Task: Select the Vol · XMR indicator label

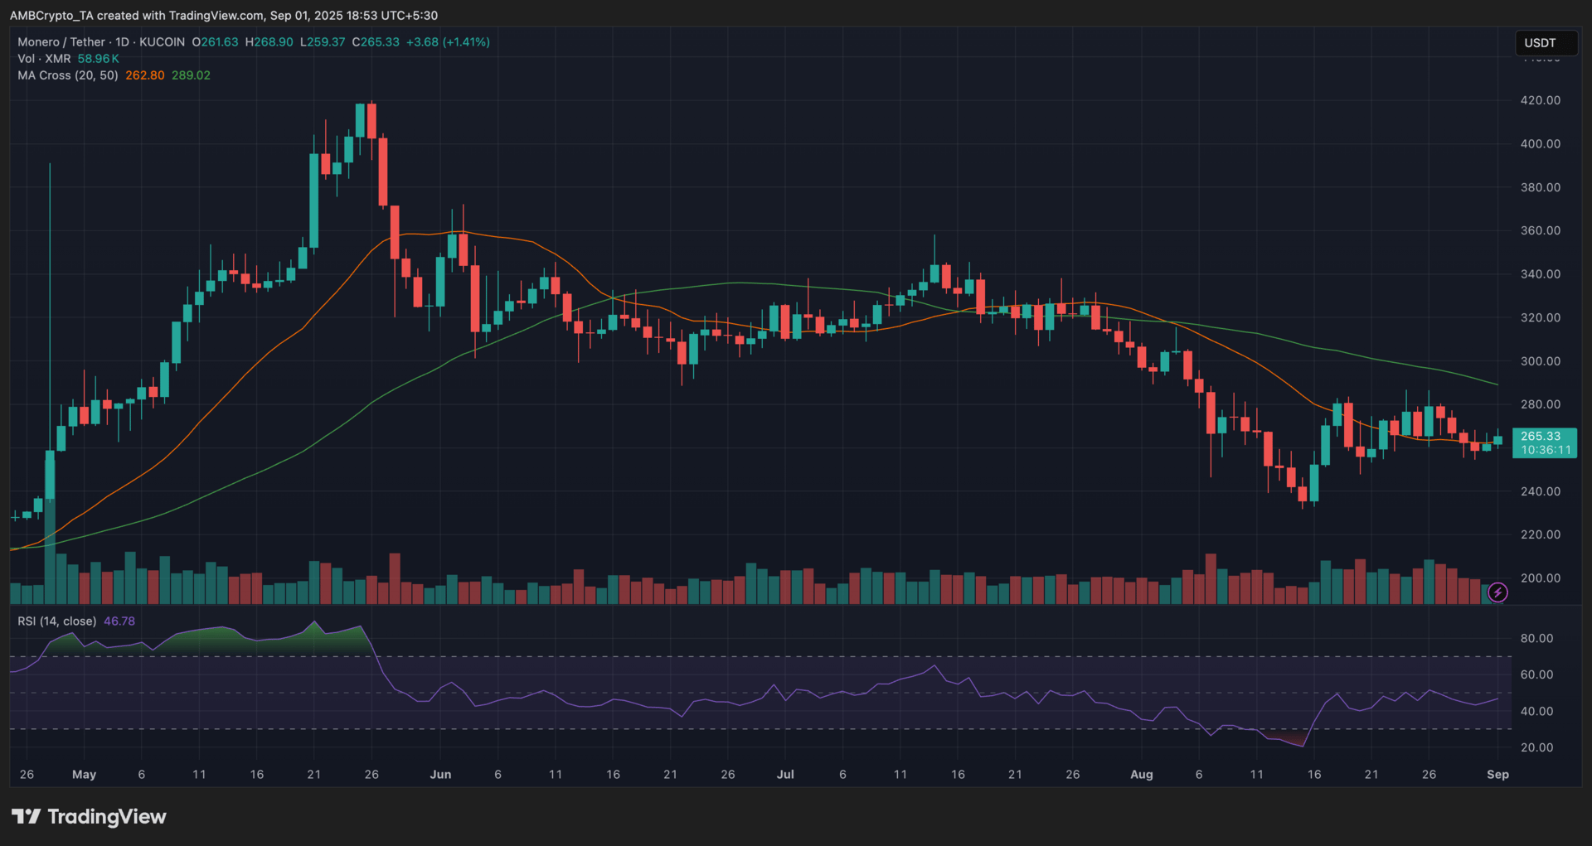Action: [x=44, y=59]
